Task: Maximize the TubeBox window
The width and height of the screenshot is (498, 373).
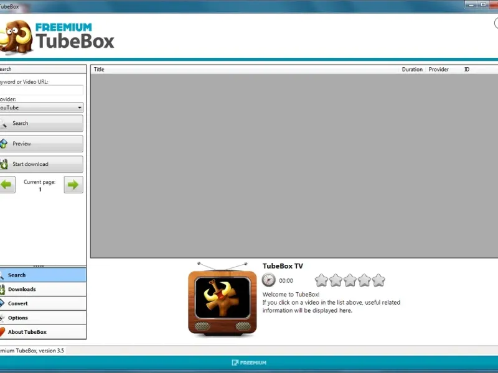Action: tap(484, 4)
